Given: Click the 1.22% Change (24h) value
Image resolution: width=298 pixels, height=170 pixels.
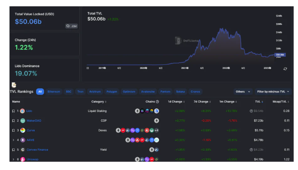Looking at the screenshot, I should pyautogui.click(x=24, y=47).
